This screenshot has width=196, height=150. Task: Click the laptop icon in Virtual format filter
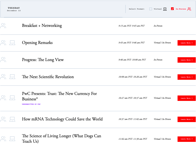(x=165, y=9)
